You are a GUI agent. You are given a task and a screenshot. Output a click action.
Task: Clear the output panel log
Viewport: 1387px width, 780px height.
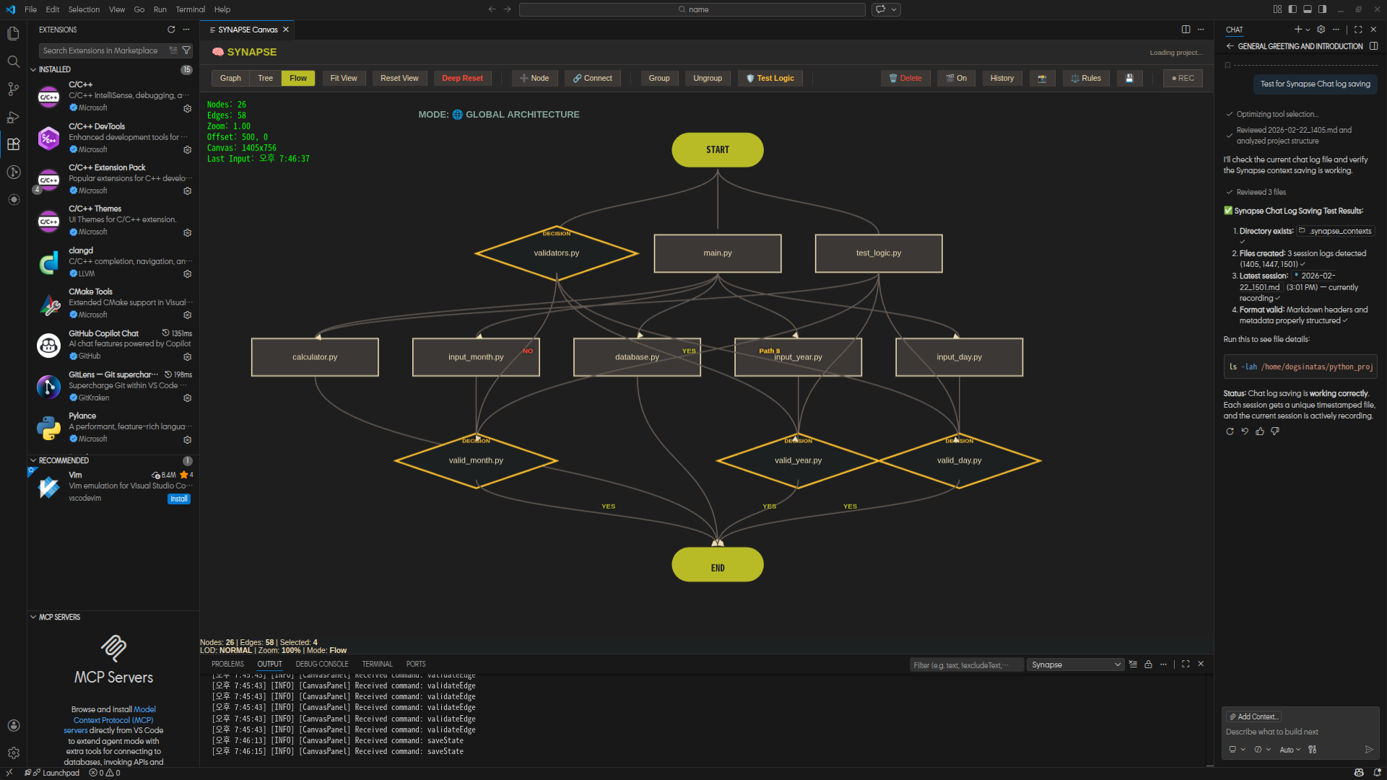(x=1133, y=664)
